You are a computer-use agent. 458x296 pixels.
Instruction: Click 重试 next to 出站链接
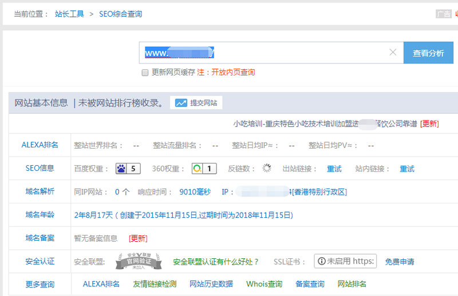pyautogui.click(x=334, y=169)
